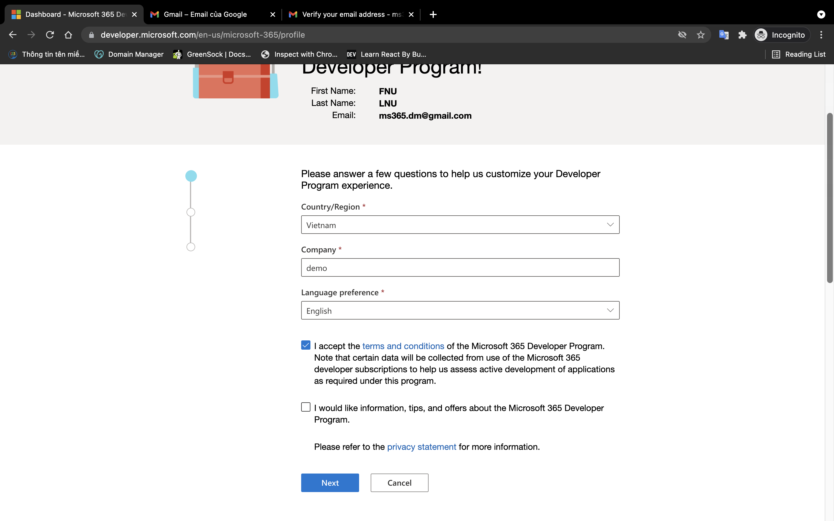Reload the current page

50,34
